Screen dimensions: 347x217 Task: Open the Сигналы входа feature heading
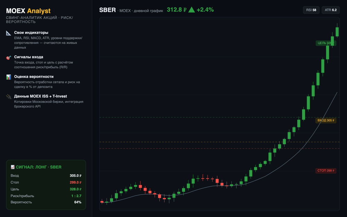[x=28, y=57]
